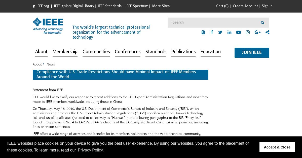Click the About breadcrumb
The height and width of the screenshot is (158, 302).
tap(37, 64)
